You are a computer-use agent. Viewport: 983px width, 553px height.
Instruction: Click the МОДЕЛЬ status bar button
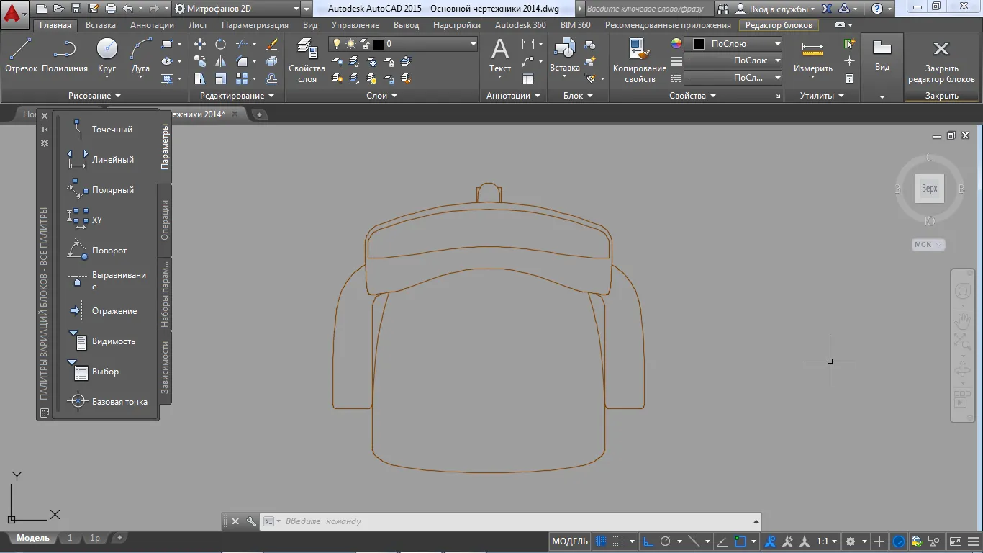point(570,541)
